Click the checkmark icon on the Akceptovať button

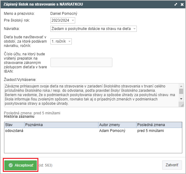point(11,165)
